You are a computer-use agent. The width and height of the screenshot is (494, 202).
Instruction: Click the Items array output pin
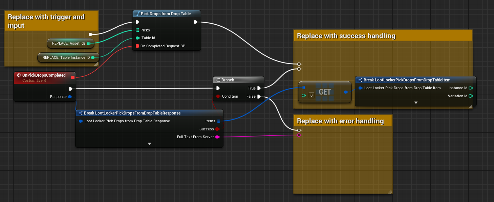click(x=218, y=121)
